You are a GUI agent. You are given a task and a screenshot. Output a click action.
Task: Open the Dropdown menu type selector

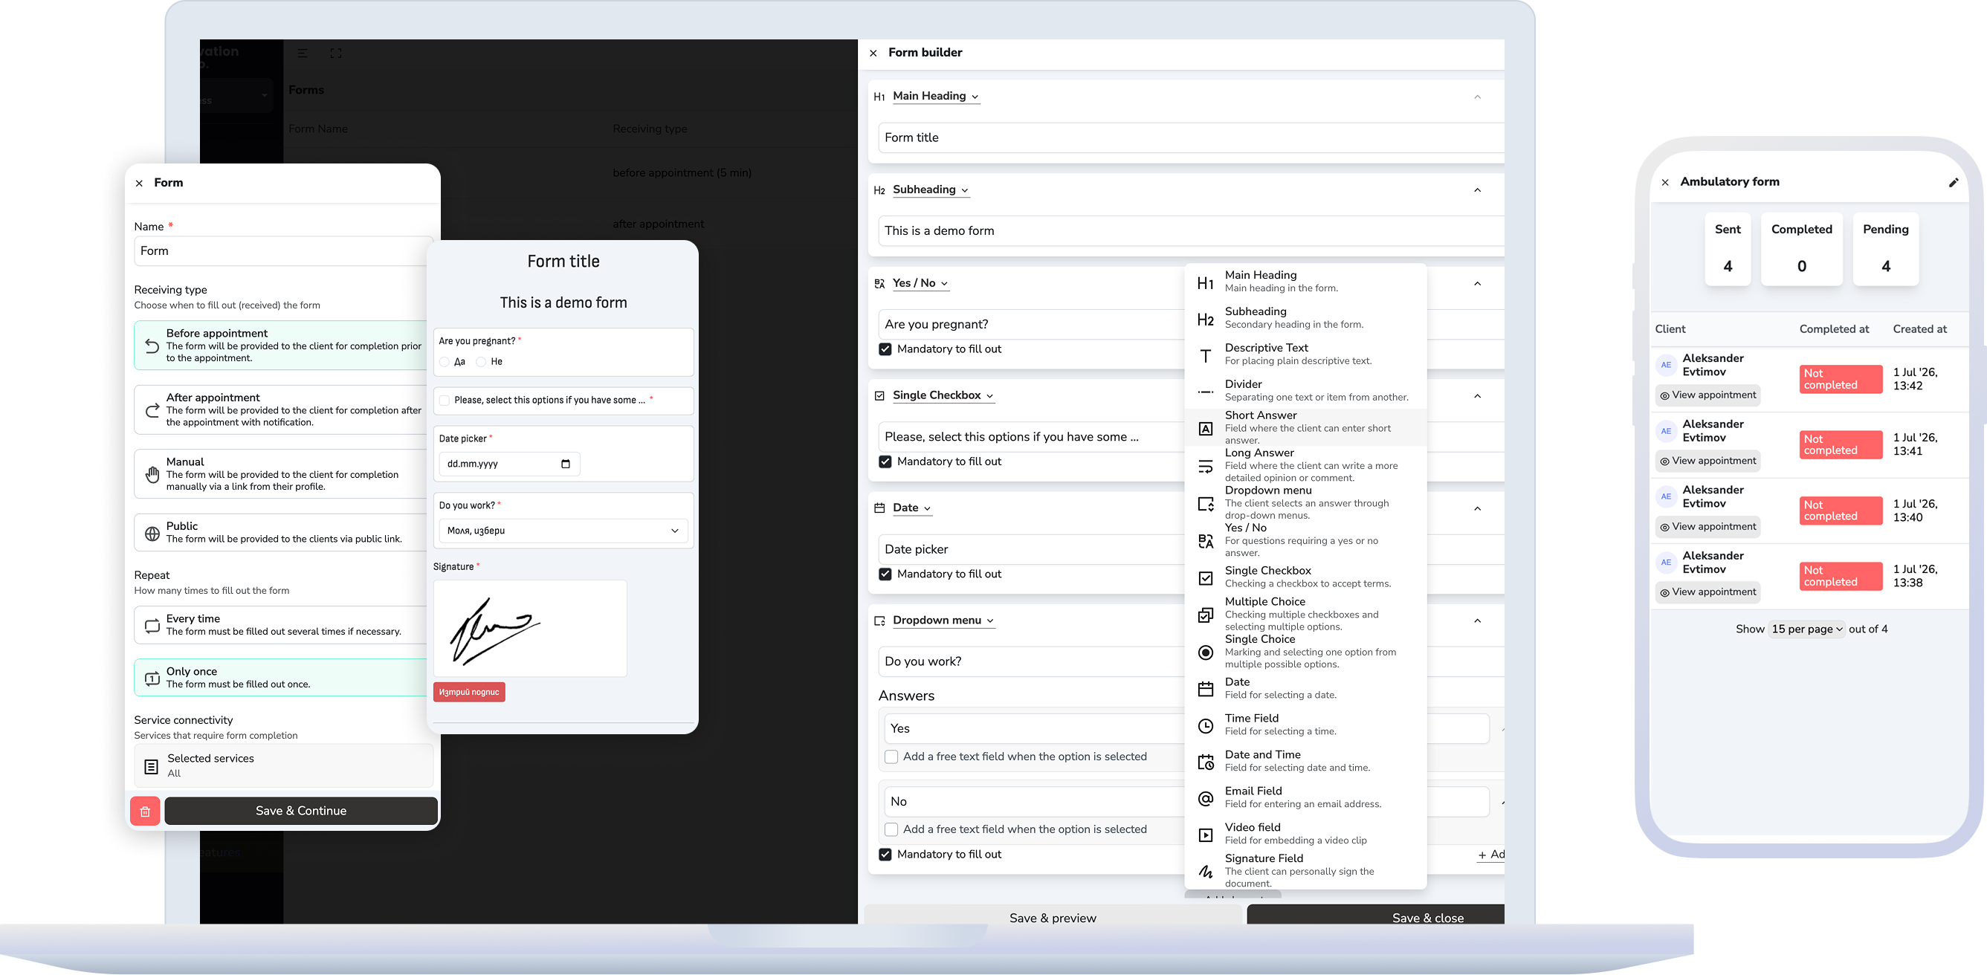943,621
